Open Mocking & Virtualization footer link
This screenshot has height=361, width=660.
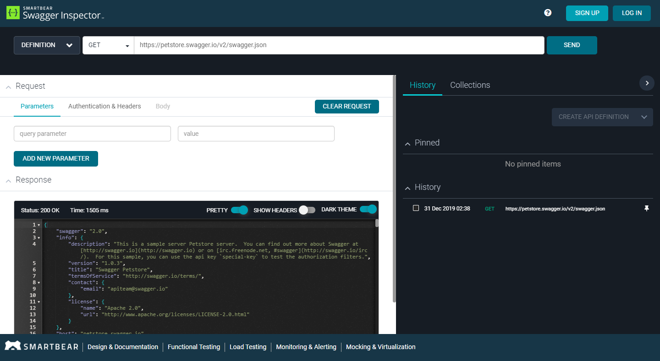(x=381, y=347)
